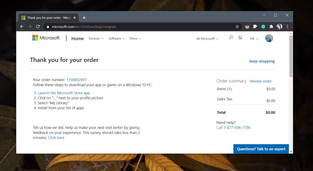Open a new tab with the plus button
The height and width of the screenshot is (171, 313).
click(84, 18)
